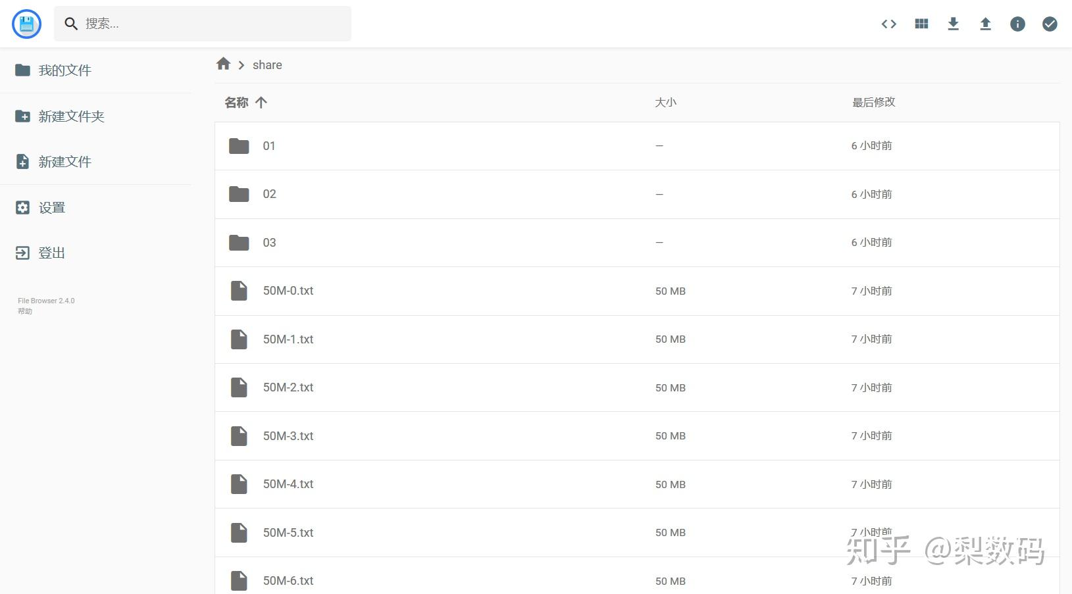Sort the list by the 名称 column header
1072x594 pixels.
tap(237, 103)
